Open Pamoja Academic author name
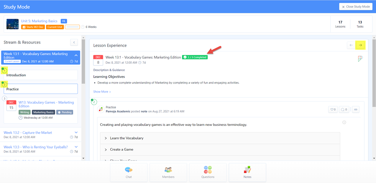376x183 pixels. [117, 111]
